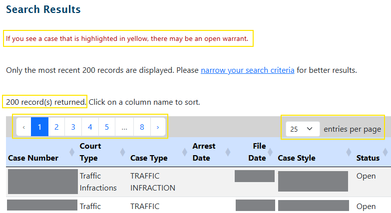
Task: Click the red open warrant notice text
Action: click(x=127, y=38)
